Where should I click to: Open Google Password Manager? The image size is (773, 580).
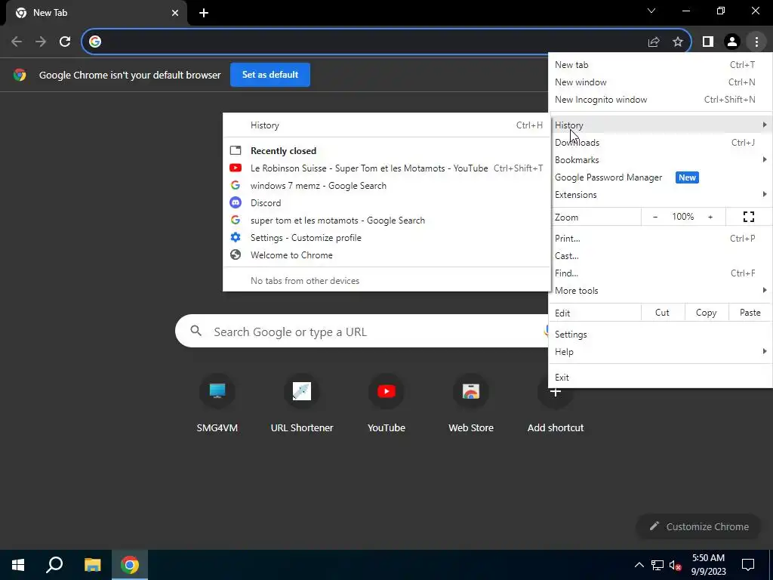pos(660,177)
